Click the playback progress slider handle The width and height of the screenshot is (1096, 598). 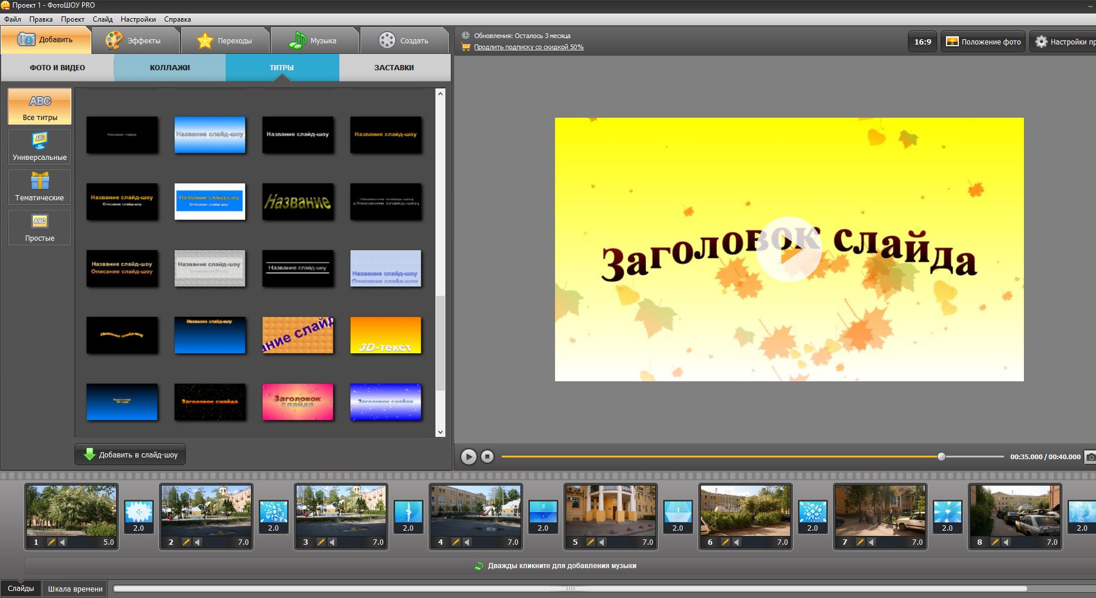941,456
